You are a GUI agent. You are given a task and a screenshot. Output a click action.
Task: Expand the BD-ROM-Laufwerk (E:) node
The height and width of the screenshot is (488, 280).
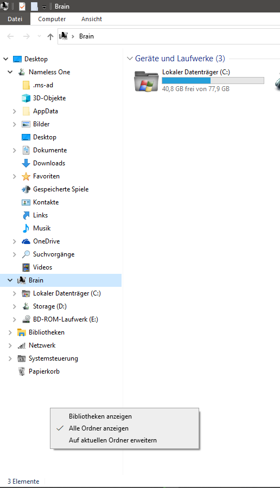(x=14, y=319)
